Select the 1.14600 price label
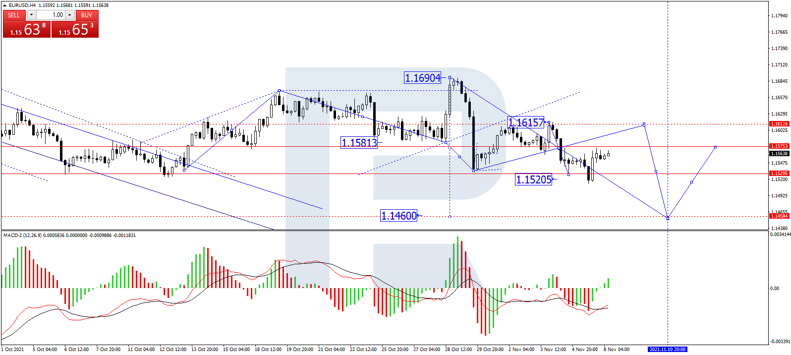791x355 pixels. (399, 216)
